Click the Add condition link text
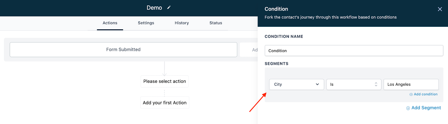The image size is (448, 124). click(426, 94)
